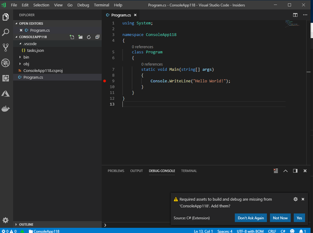Click the Azure icon in the activity bar

coord(6,93)
